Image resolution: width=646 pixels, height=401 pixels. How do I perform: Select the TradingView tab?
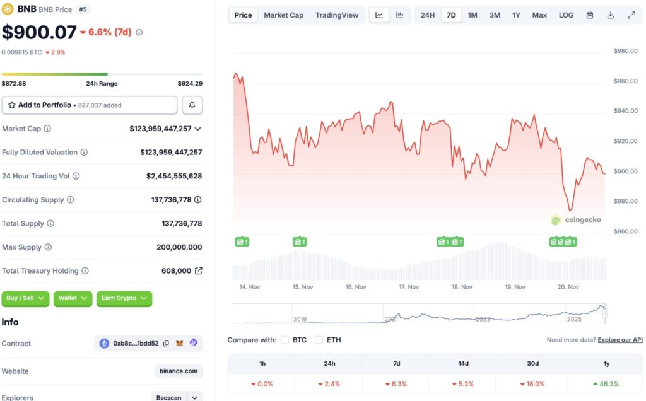point(337,15)
